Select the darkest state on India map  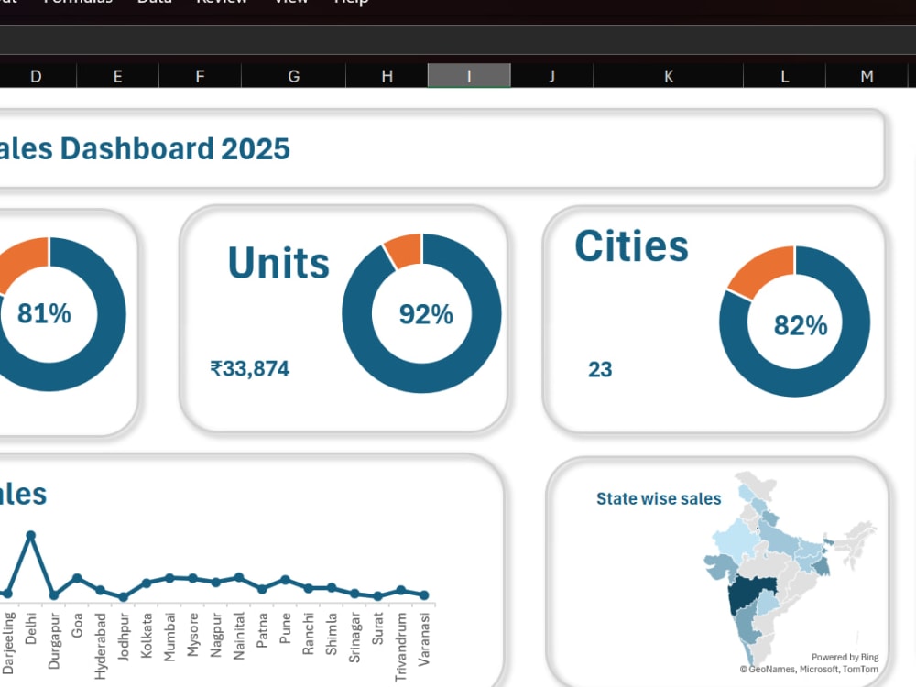point(751,593)
